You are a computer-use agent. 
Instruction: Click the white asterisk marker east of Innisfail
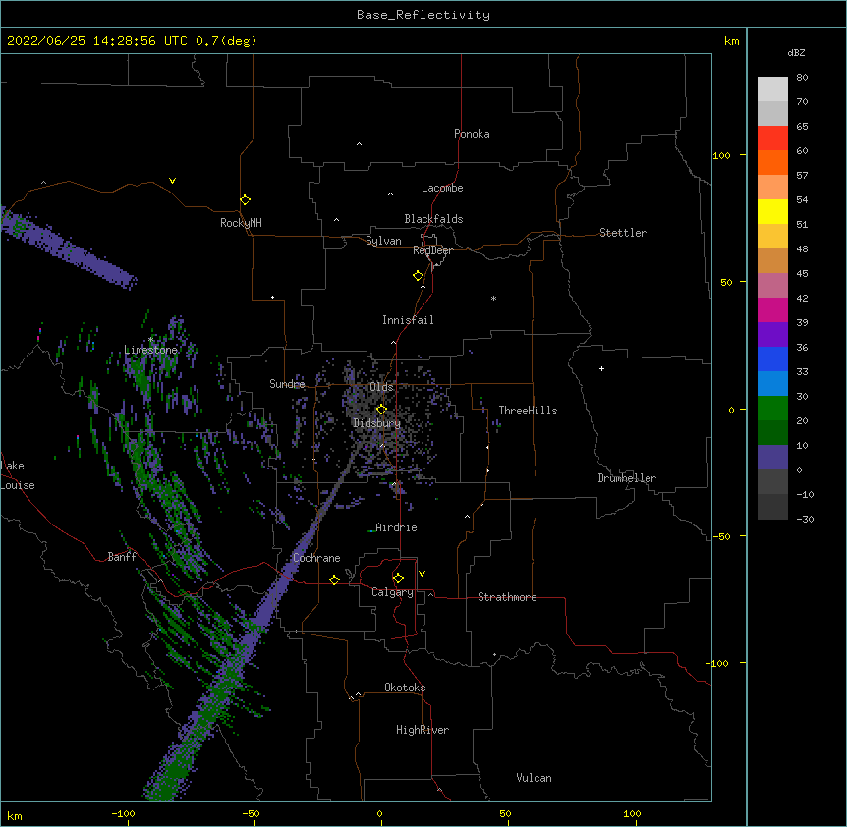(x=493, y=298)
